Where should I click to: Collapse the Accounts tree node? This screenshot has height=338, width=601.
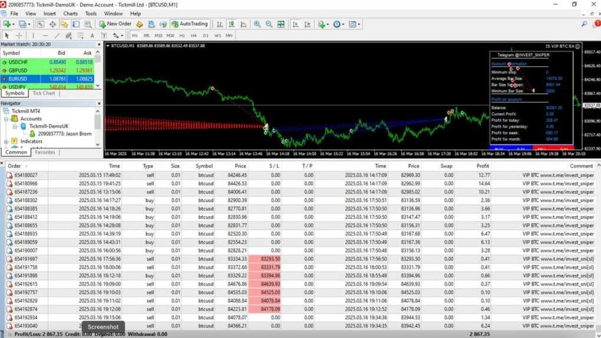click(x=6, y=118)
